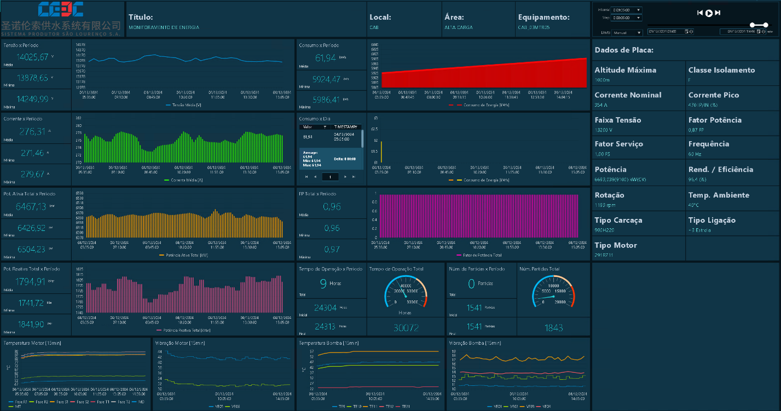Go to previous page of Consumo x Dia table

(x=315, y=177)
